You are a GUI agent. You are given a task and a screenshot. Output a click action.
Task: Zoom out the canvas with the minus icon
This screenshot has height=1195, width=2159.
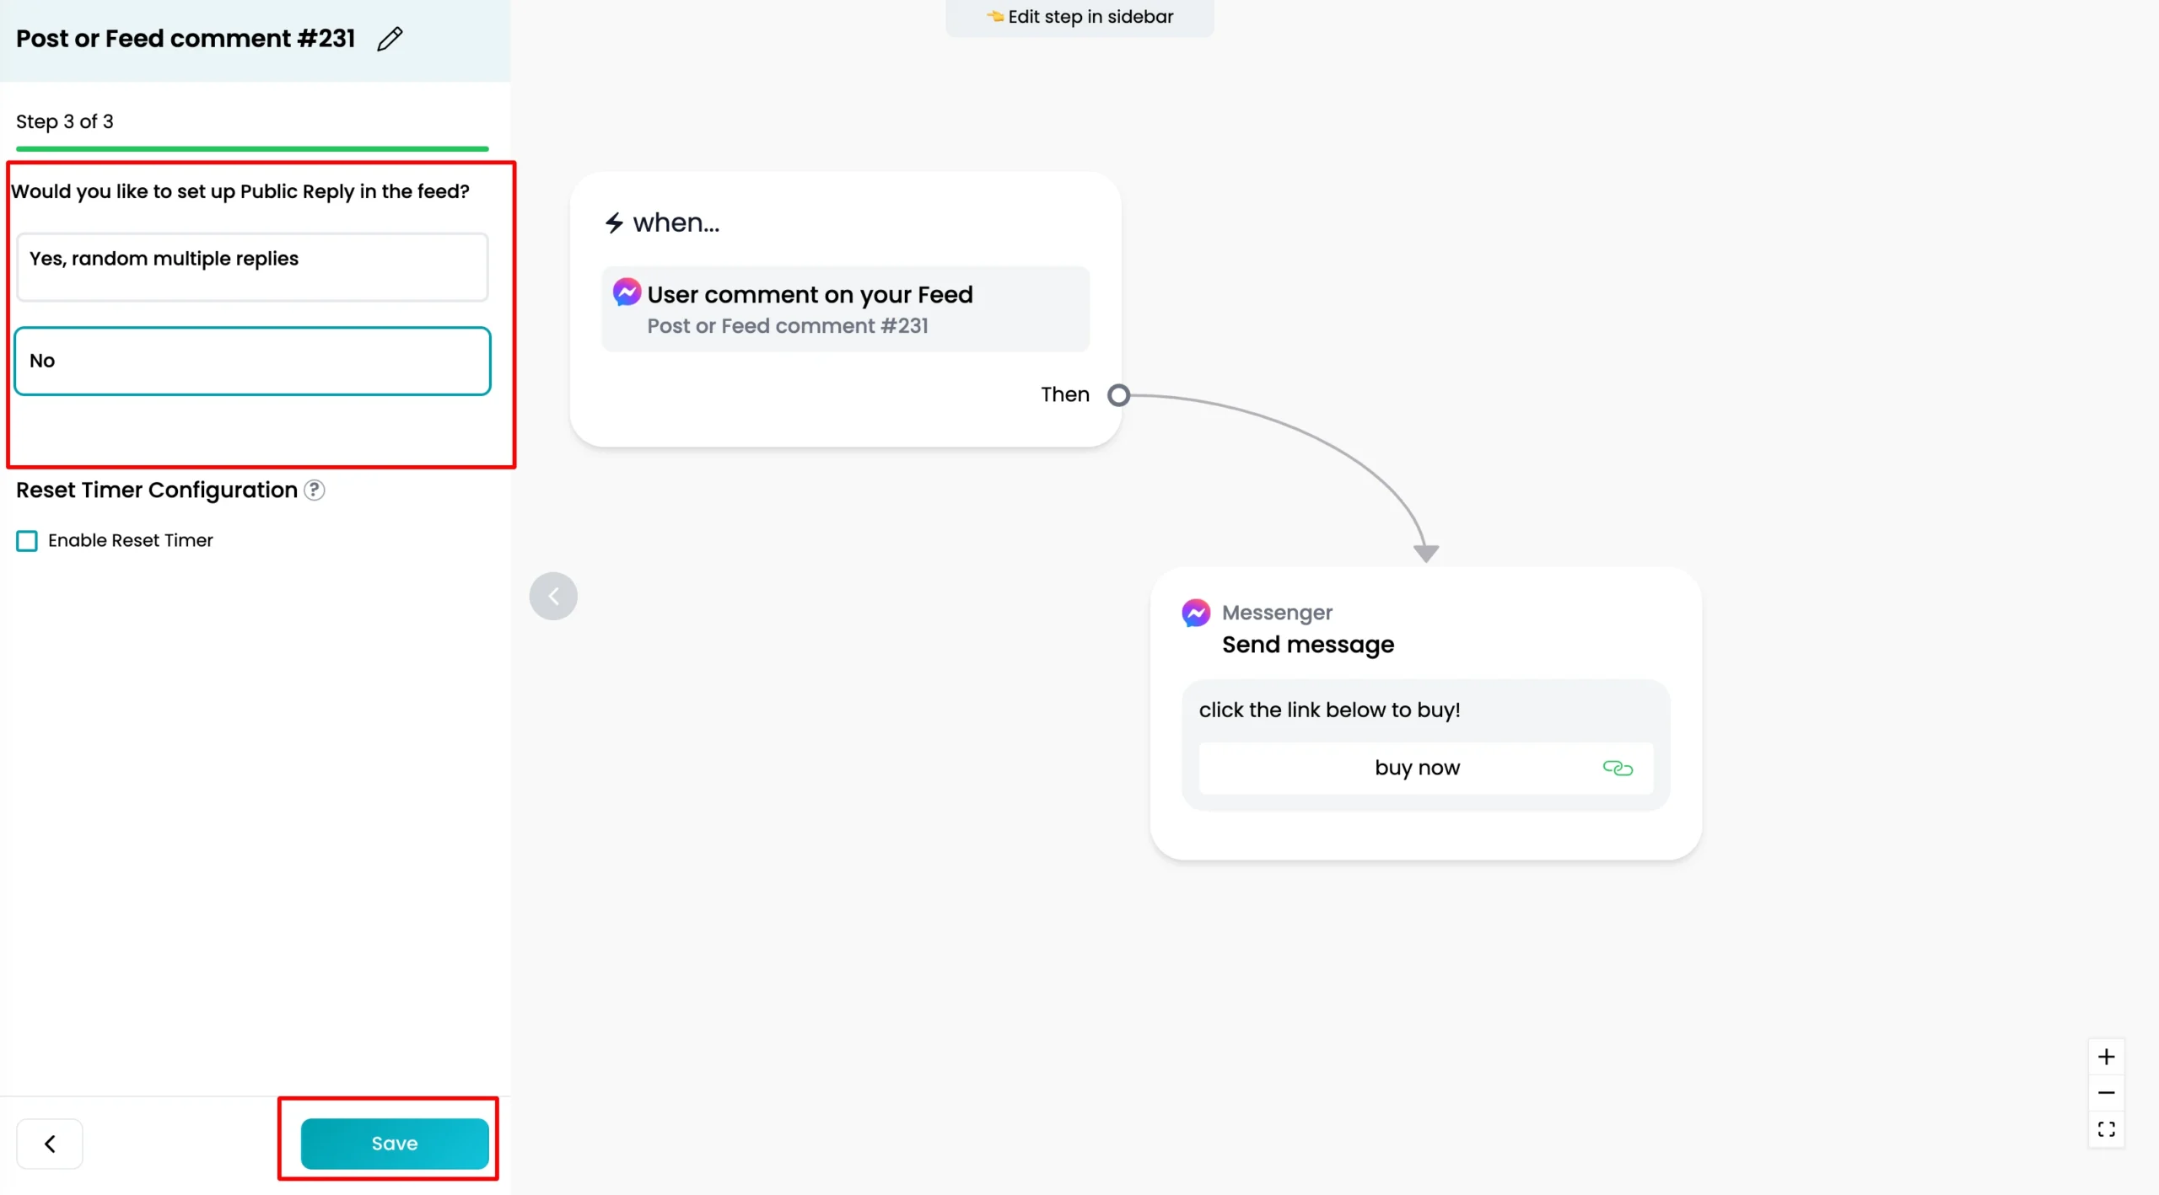pyautogui.click(x=2106, y=1092)
